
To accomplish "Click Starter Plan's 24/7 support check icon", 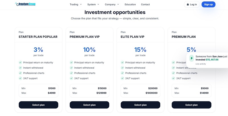I will 20,78.
